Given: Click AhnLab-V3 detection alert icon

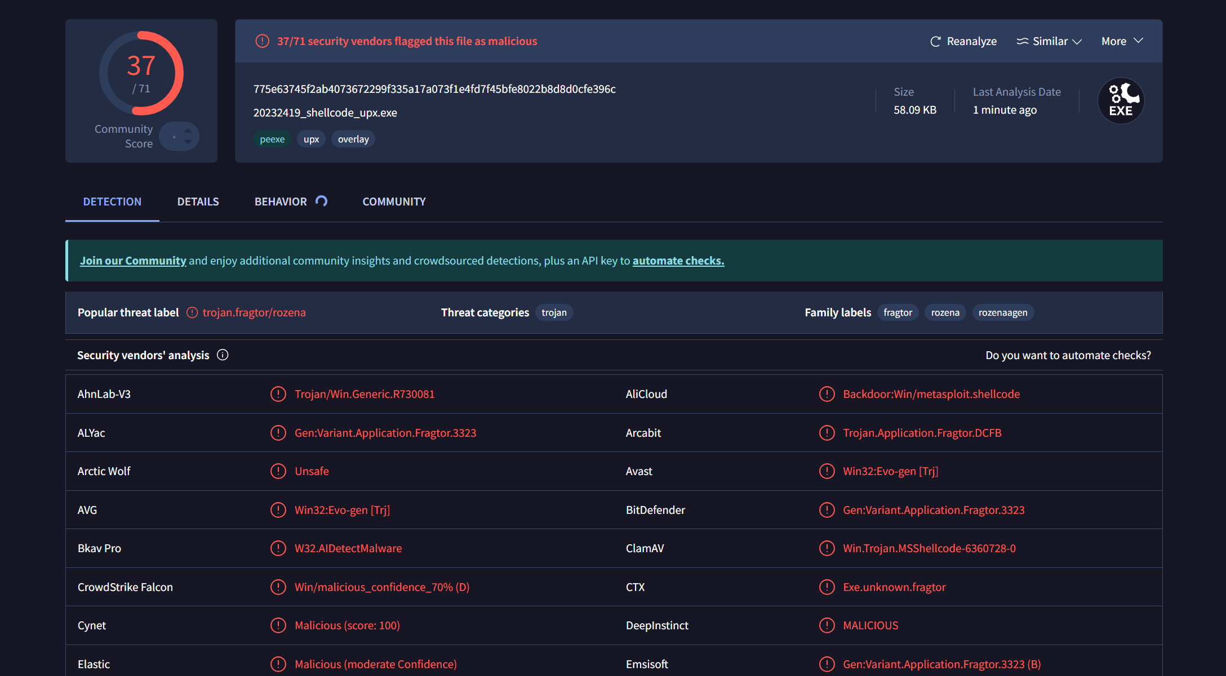Looking at the screenshot, I should coord(278,394).
